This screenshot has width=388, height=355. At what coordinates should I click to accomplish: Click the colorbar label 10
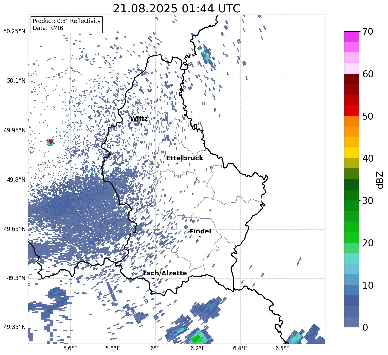click(x=367, y=285)
